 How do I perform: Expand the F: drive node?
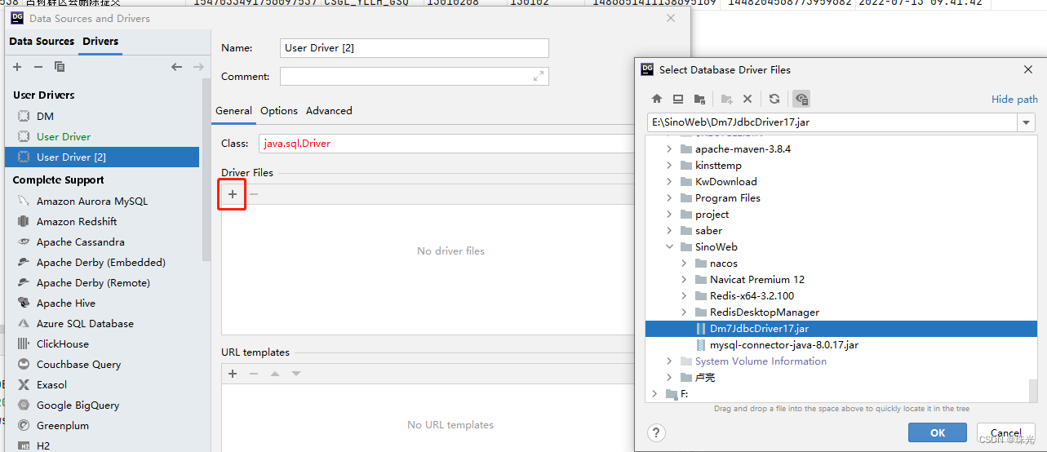(x=654, y=393)
